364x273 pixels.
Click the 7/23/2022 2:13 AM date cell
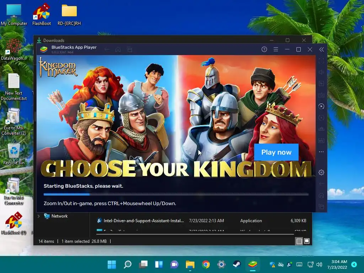(207, 221)
